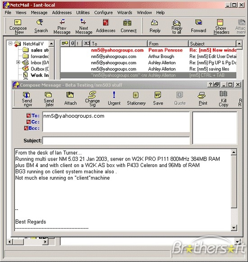Click Send now in Compose Message
This screenshot has height=262, width=248.
coord(27,99)
